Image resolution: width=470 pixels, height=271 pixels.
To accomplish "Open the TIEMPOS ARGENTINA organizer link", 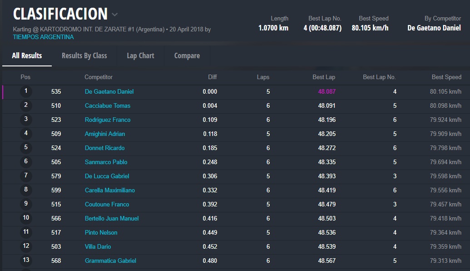I will pyautogui.click(x=43, y=37).
